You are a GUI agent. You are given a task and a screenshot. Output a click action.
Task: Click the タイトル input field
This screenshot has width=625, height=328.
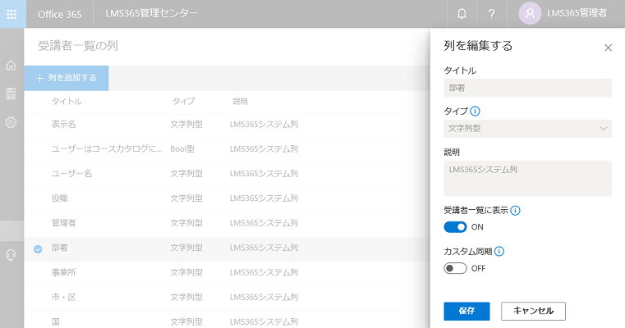click(x=527, y=88)
